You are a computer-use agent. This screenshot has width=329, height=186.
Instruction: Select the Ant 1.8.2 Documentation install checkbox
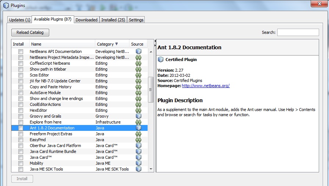pyautogui.click(x=21, y=128)
